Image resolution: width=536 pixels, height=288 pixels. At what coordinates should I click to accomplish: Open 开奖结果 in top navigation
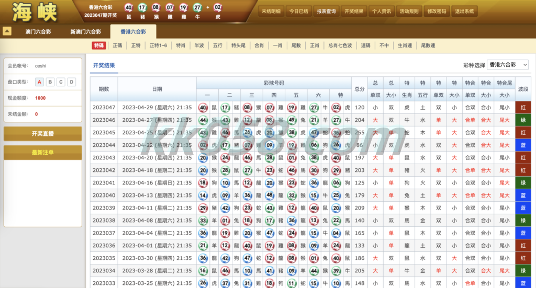coord(354,11)
